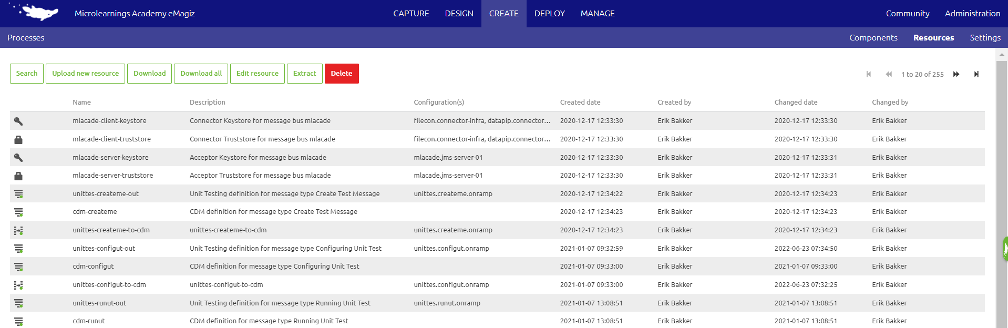Select mlacade-server-truststore name
The height and width of the screenshot is (328, 1008).
coord(112,176)
